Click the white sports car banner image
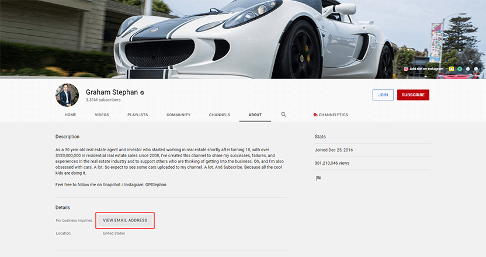486x257 pixels. [x=243, y=39]
